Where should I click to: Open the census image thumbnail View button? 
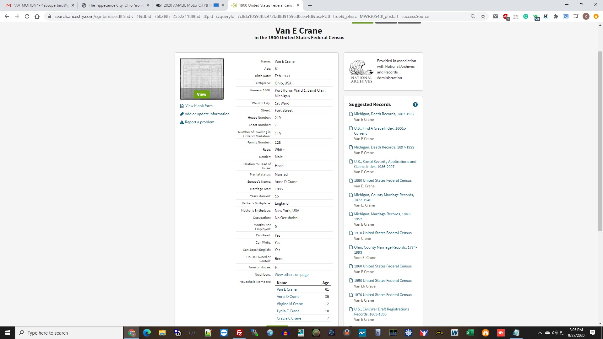tap(202, 94)
